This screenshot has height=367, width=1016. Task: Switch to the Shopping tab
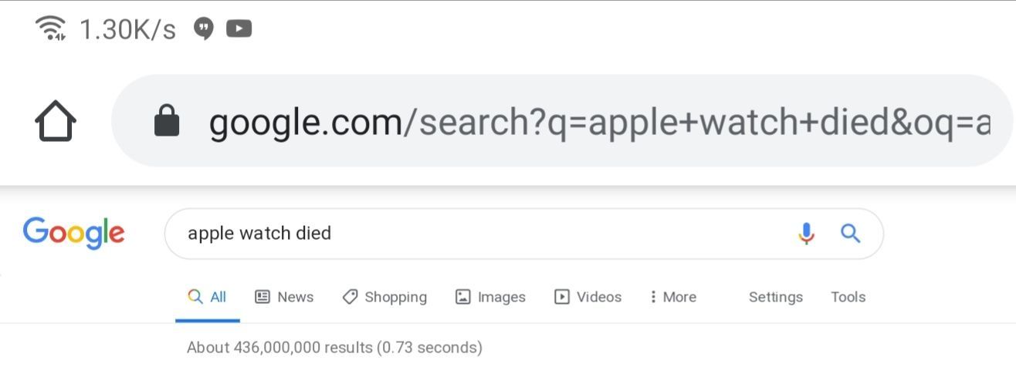(x=384, y=297)
